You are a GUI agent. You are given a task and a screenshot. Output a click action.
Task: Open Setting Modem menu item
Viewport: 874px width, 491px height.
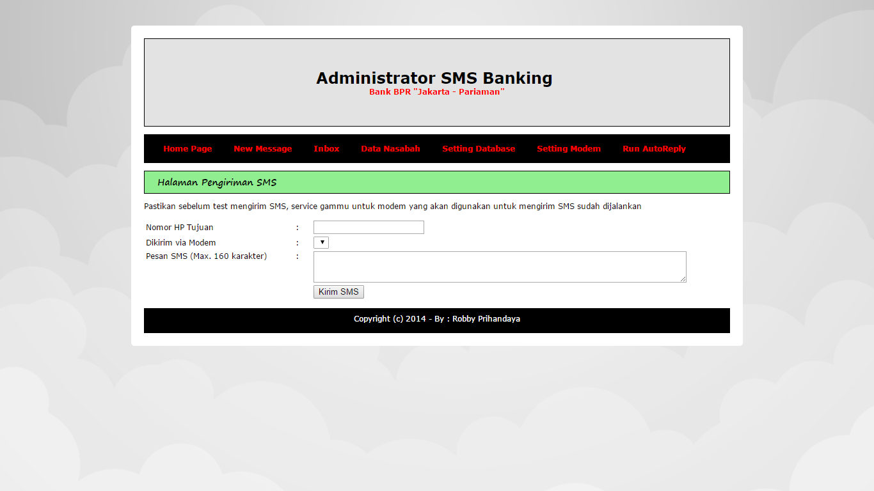pyautogui.click(x=569, y=149)
